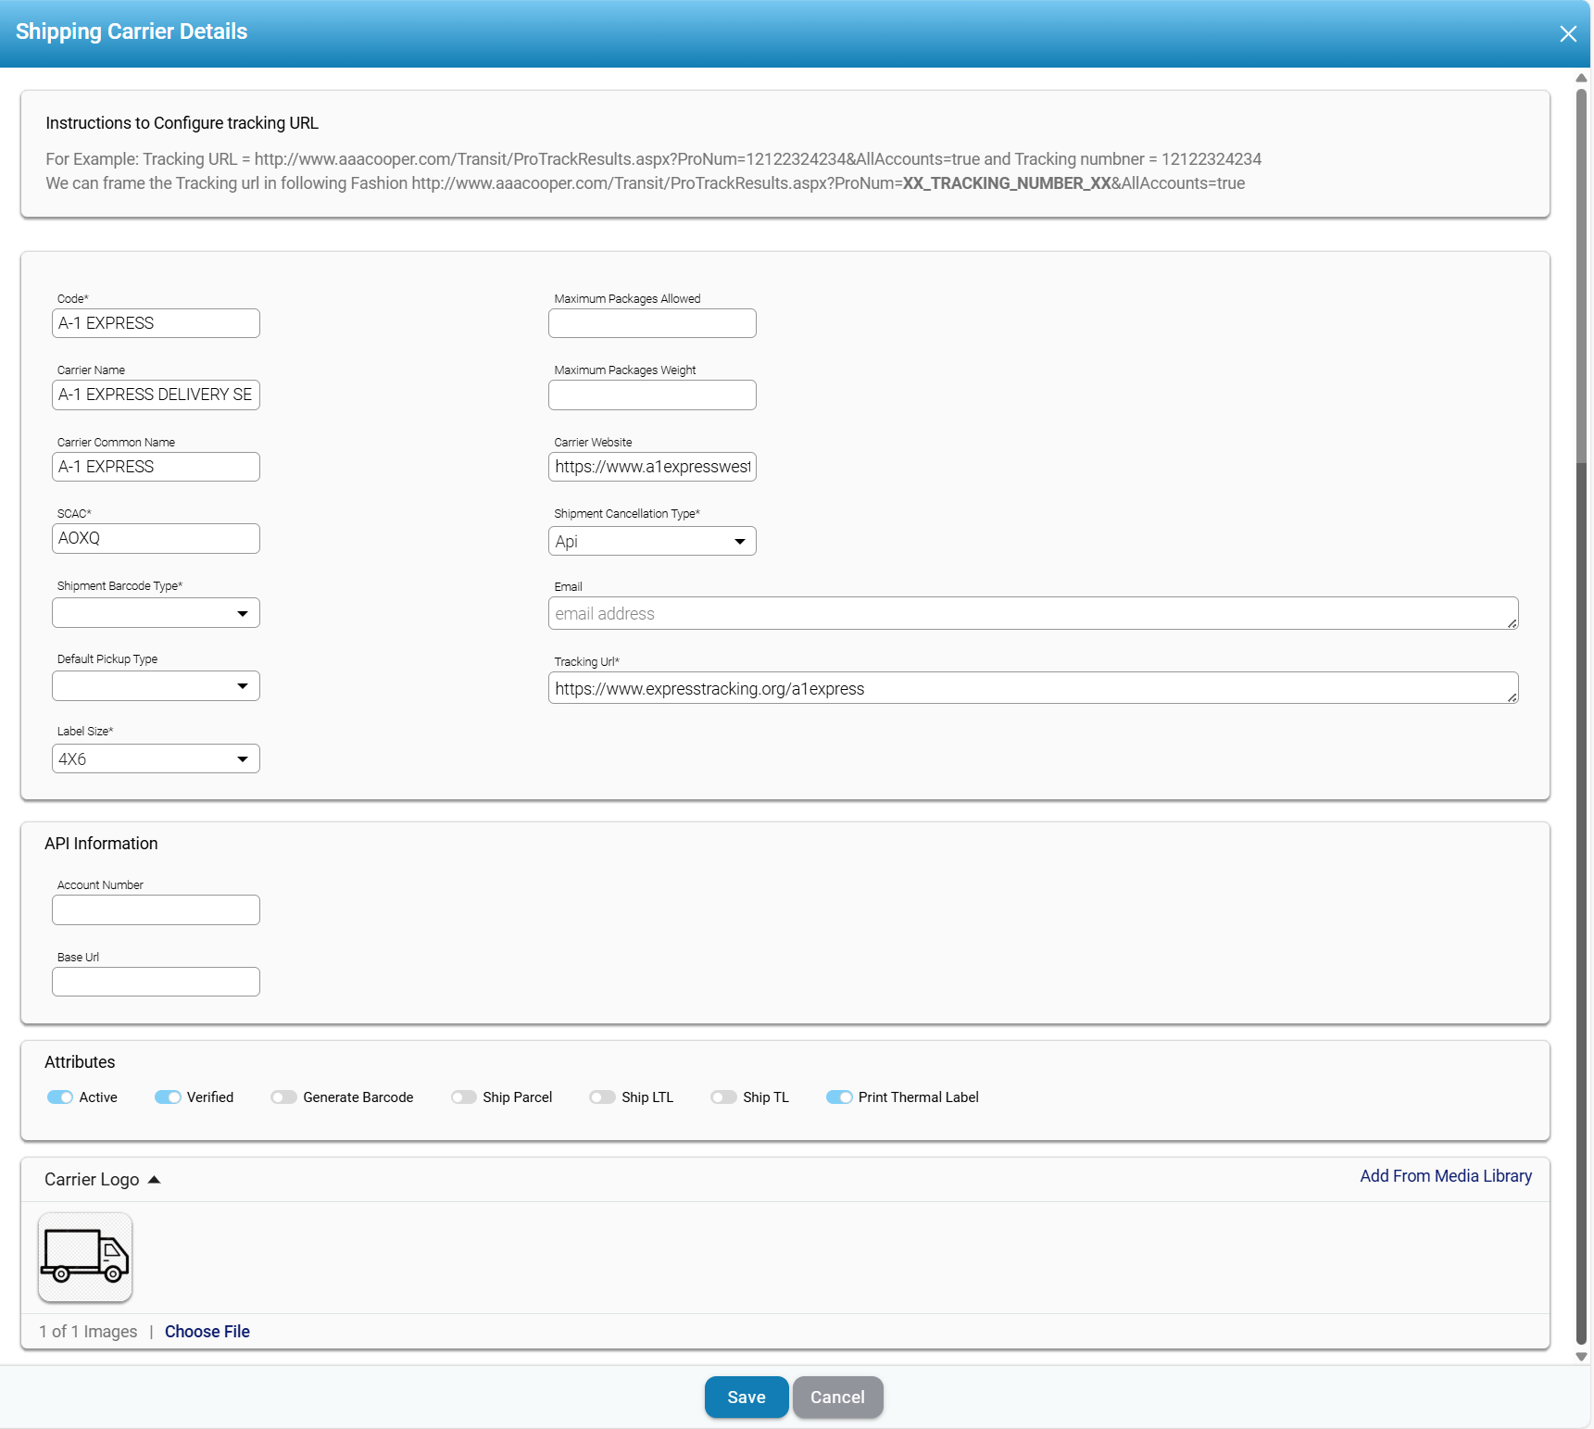Enable the Ship TL toggle
The height and width of the screenshot is (1429, 1594).
pos(723,1097)
